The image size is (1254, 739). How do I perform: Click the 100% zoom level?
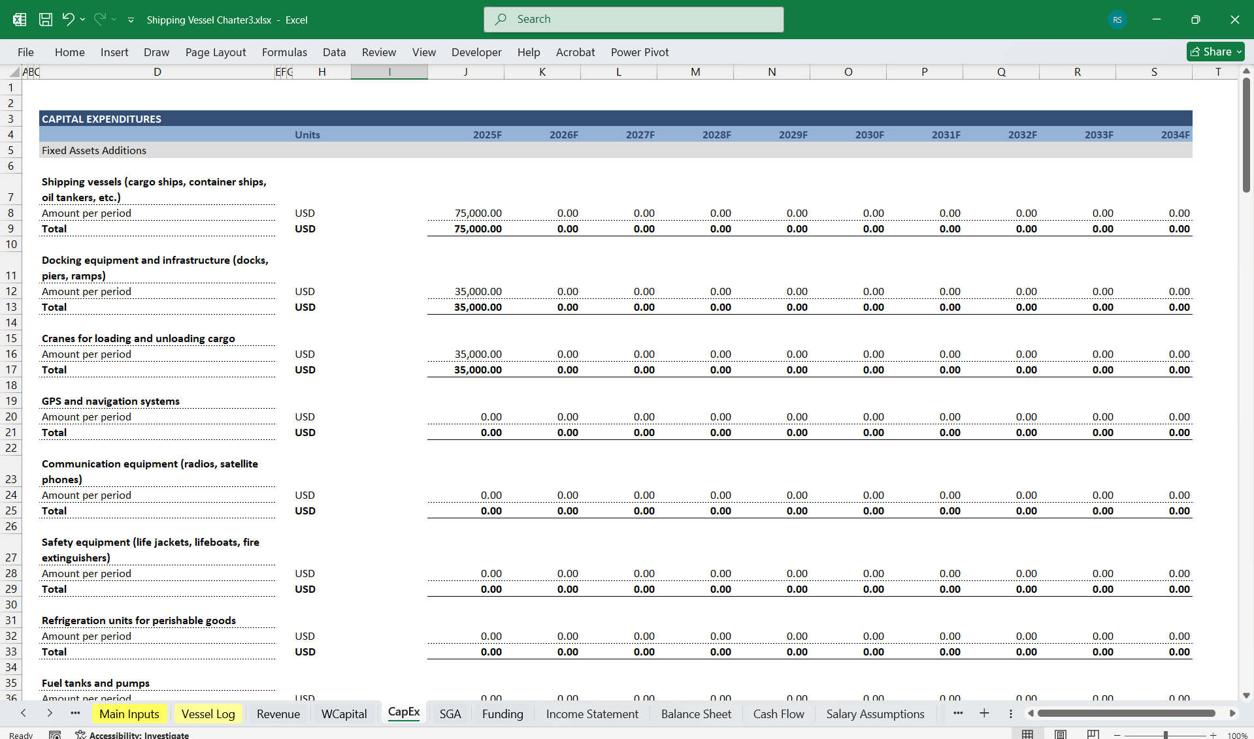(1237, 735)
